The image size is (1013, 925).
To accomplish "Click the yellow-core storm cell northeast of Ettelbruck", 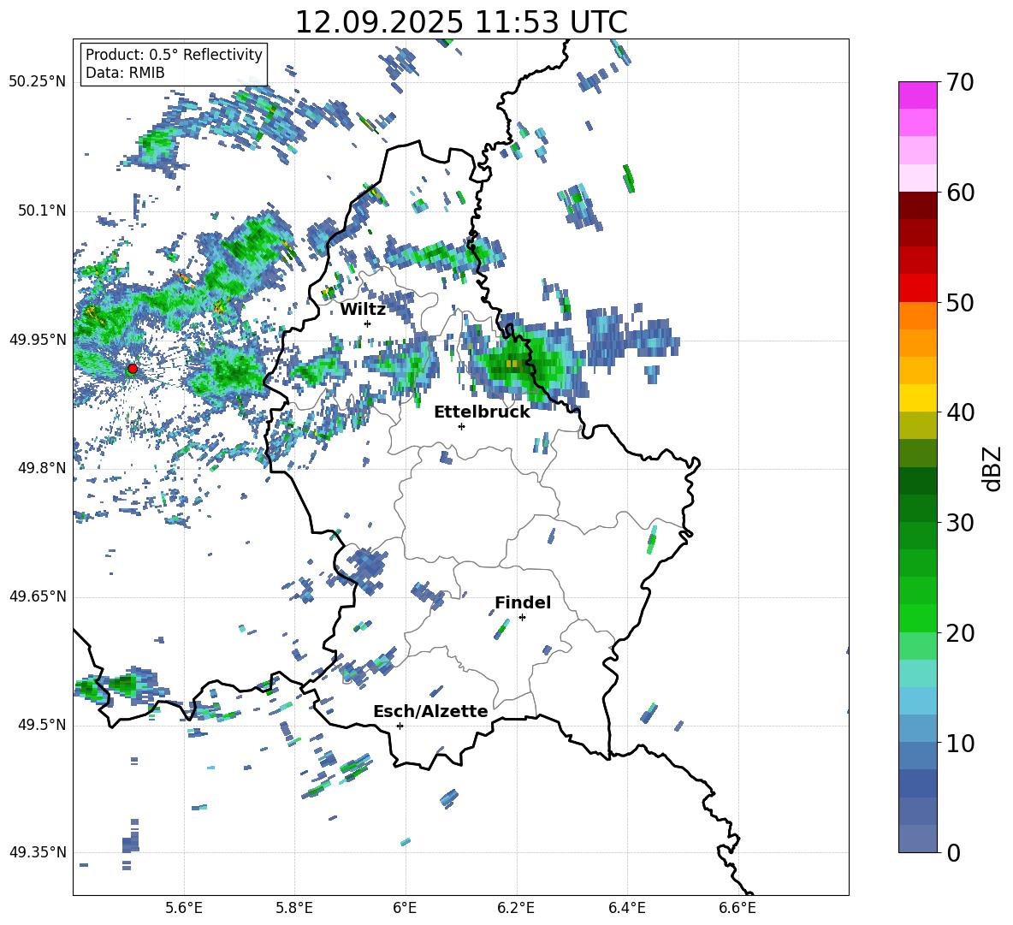I will point(512,364).
